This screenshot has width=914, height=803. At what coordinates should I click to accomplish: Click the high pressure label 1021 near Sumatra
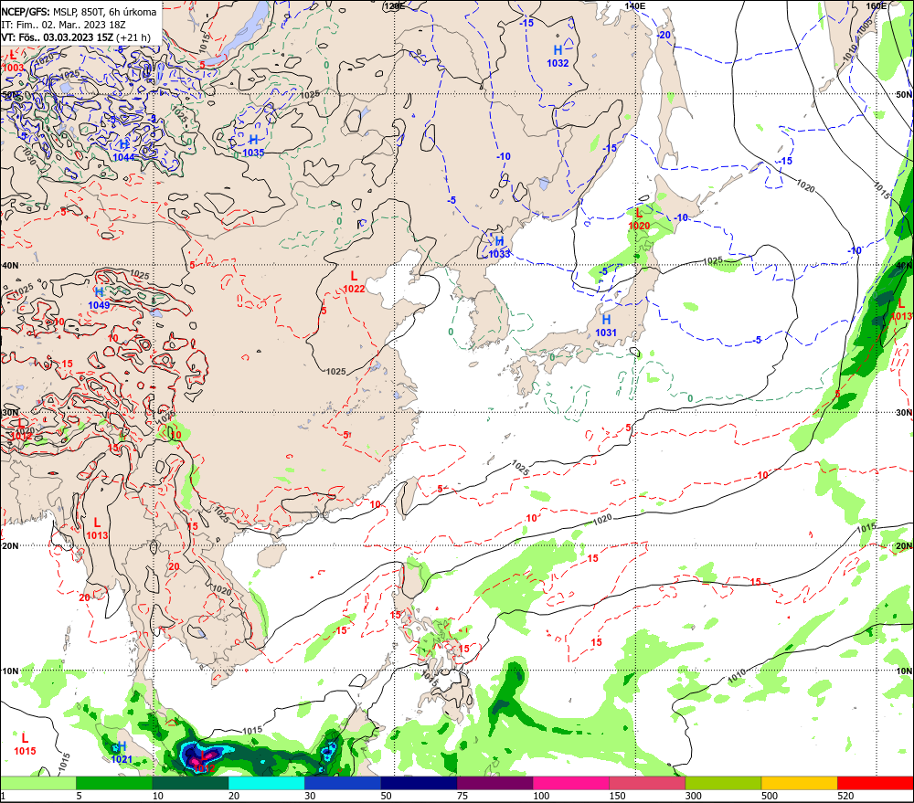(122, 759)
